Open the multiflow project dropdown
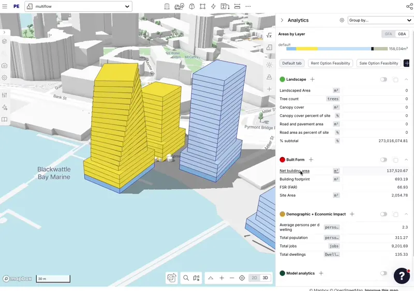Screen dimensions: 414x291 79,6
